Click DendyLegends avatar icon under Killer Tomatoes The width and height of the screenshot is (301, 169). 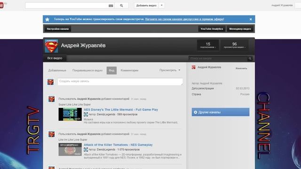pos(86,150)
